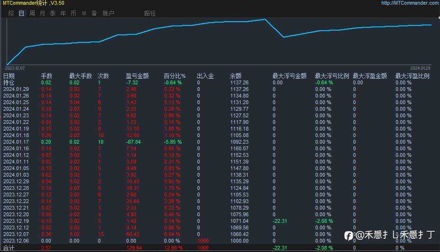Click the 1092.23 balance cell
Image resolution: width=440 pixels, height=252 pixels.
[x=239, y=142]
